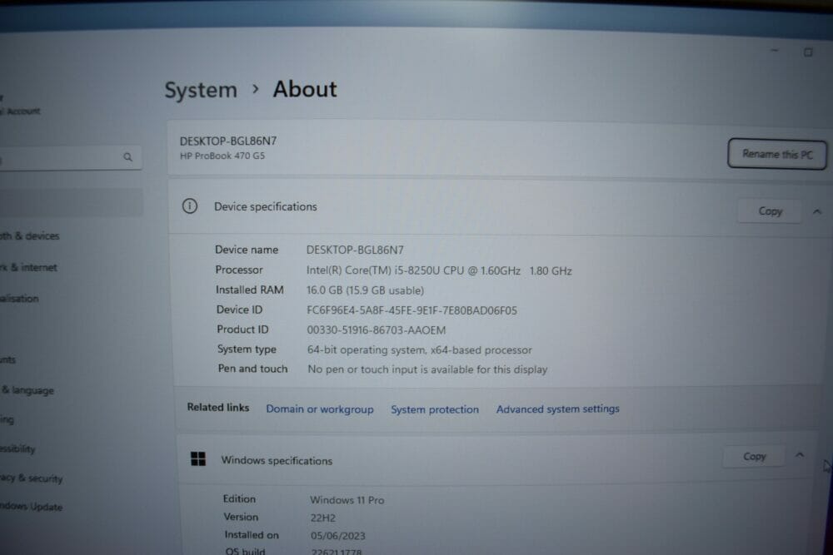This screenshot has height=555, width=833.
Task: Select device name value DESKTOP-BGL86N7 in specifications
Action: (355, 250)
